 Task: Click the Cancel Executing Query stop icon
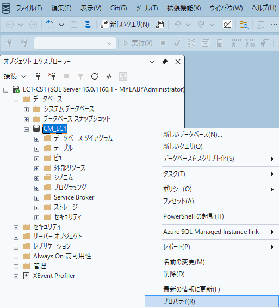click(x=163, y=43)
